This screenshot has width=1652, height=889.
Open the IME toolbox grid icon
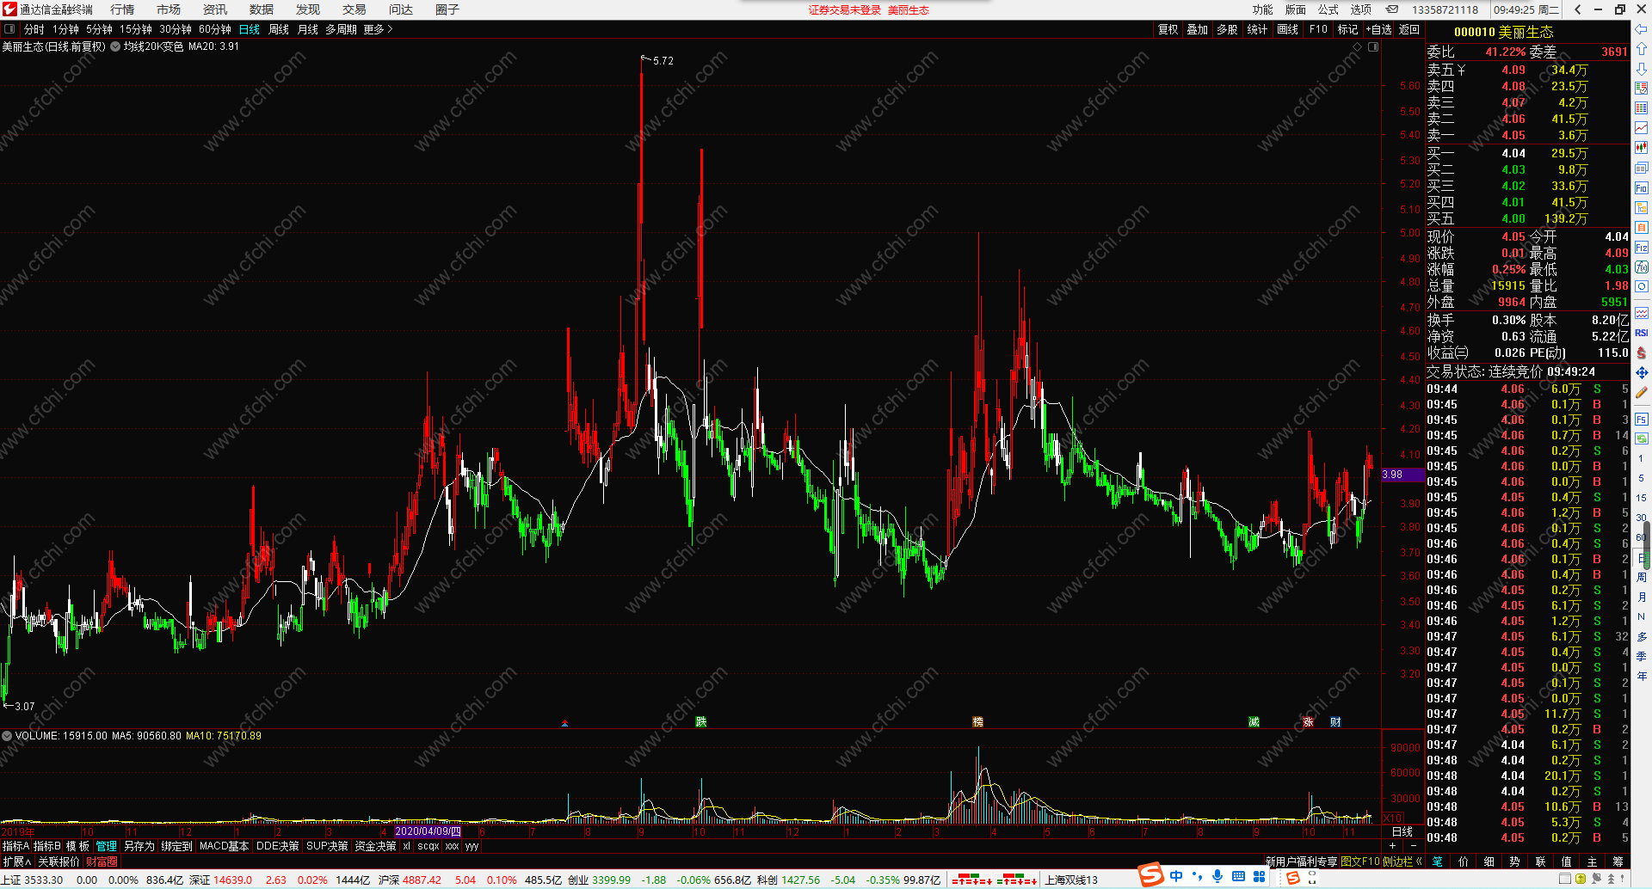pos(1259,876)
